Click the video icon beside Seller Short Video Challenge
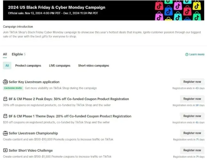The width and height of the screenshot is (207, 163). tap(5, 150)
